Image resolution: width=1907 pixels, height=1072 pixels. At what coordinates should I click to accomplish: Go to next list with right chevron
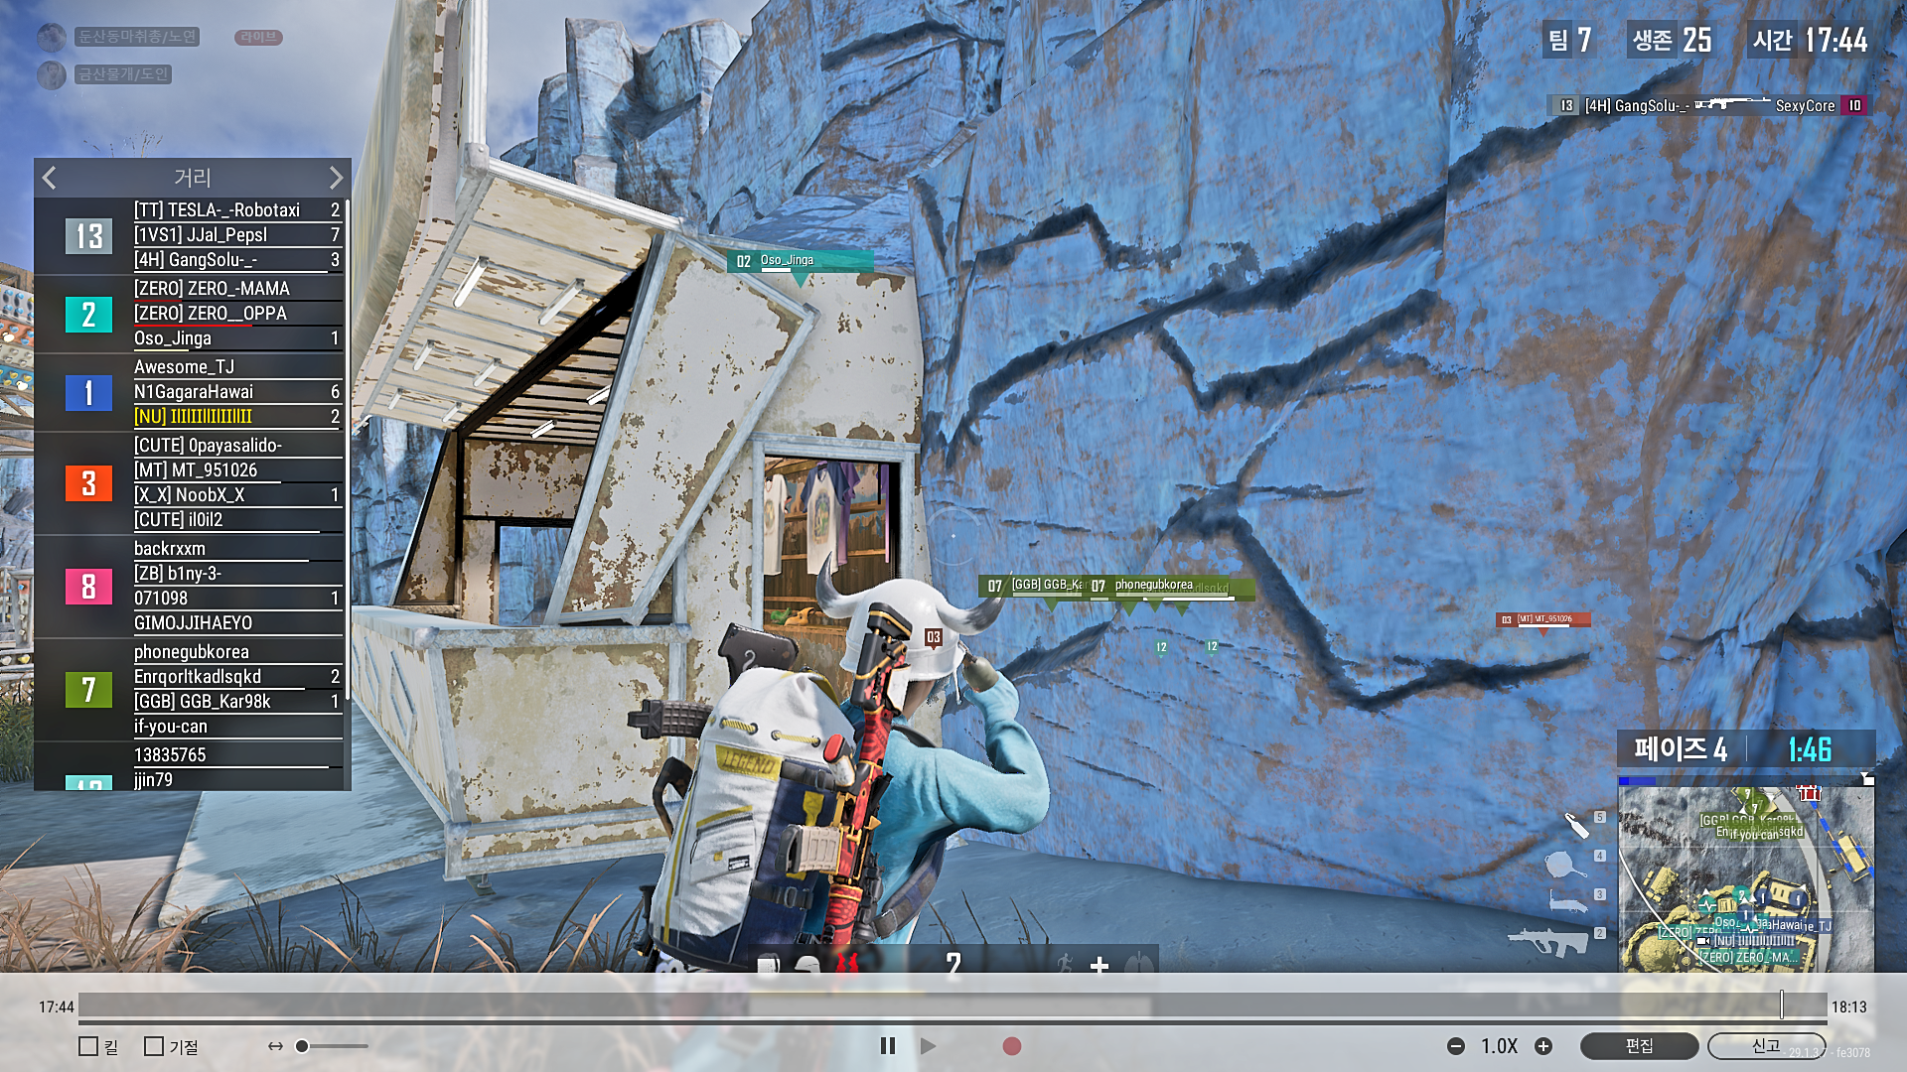[336, 178]
